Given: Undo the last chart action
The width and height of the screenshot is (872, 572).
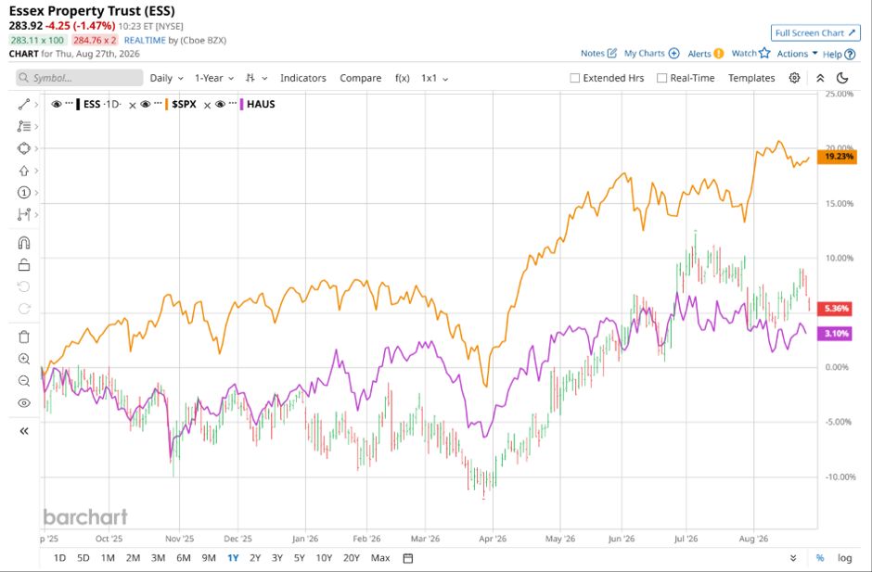Looking at the screenshot, I should click(24, 286).
